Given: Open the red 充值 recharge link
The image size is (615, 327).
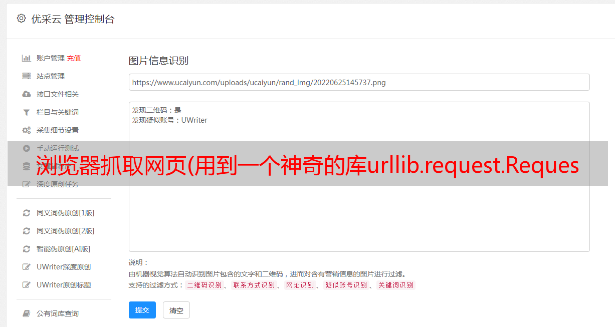Looking at the screenshot, I should pyautogui.click(x=74, y=58).
